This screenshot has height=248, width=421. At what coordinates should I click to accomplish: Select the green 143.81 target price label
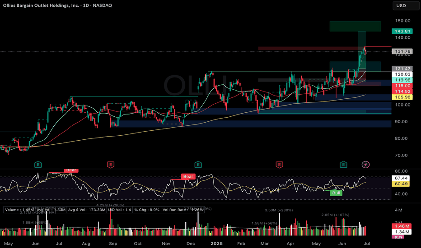[x=402, y=31]
